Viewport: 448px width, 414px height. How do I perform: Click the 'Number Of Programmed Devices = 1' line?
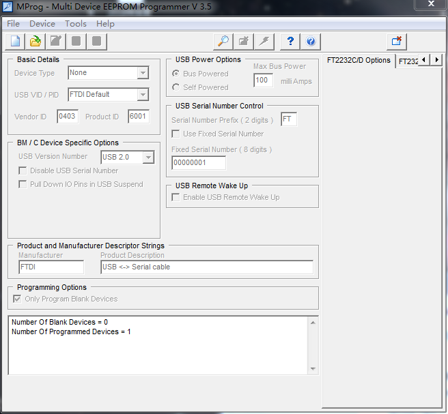(71, 331)
